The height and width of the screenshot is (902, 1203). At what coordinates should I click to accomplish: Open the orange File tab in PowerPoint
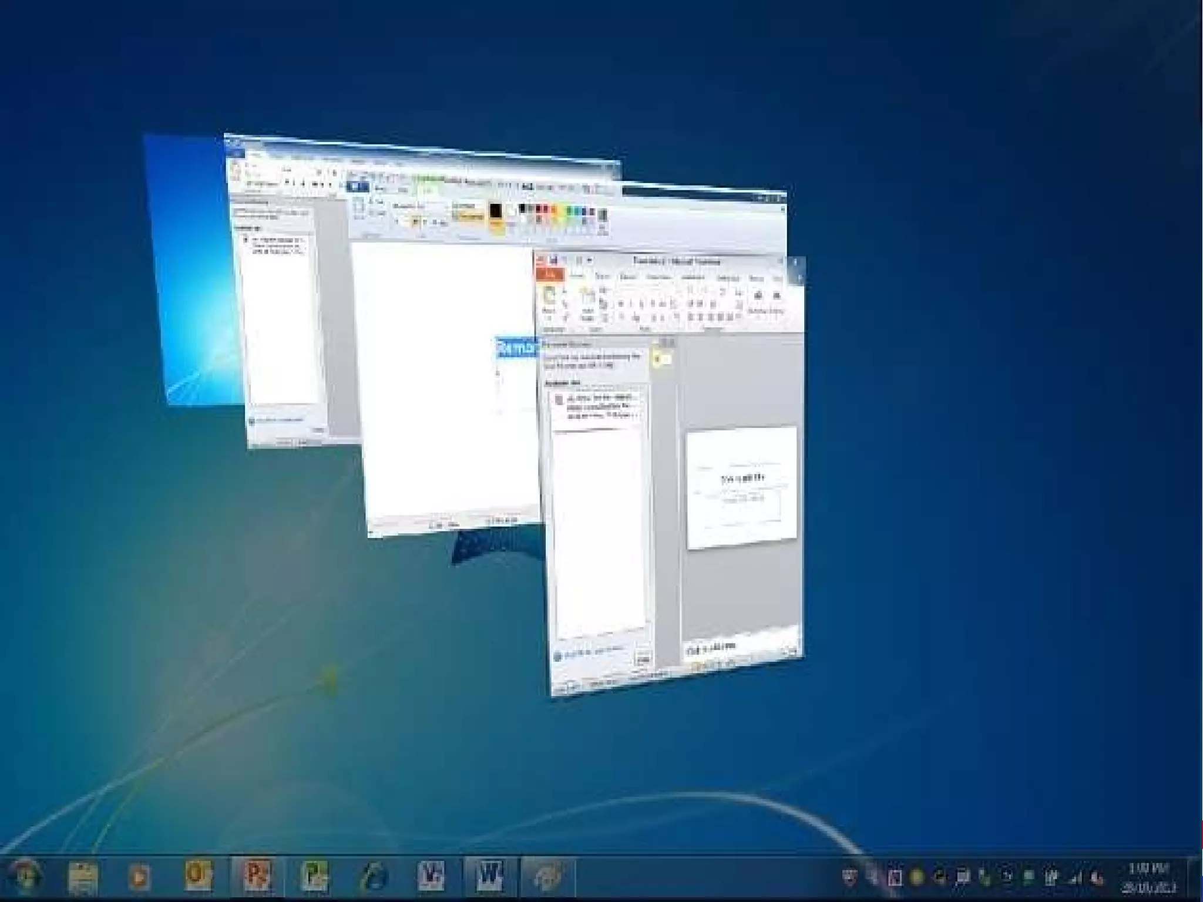tap(550, 274)
